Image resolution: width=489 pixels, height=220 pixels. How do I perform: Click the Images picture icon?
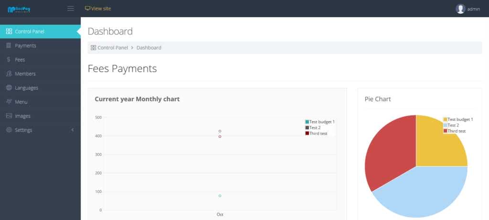tap(9, 116)
